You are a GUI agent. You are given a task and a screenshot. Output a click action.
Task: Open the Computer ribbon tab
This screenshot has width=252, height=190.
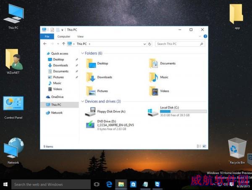point(64,36)
